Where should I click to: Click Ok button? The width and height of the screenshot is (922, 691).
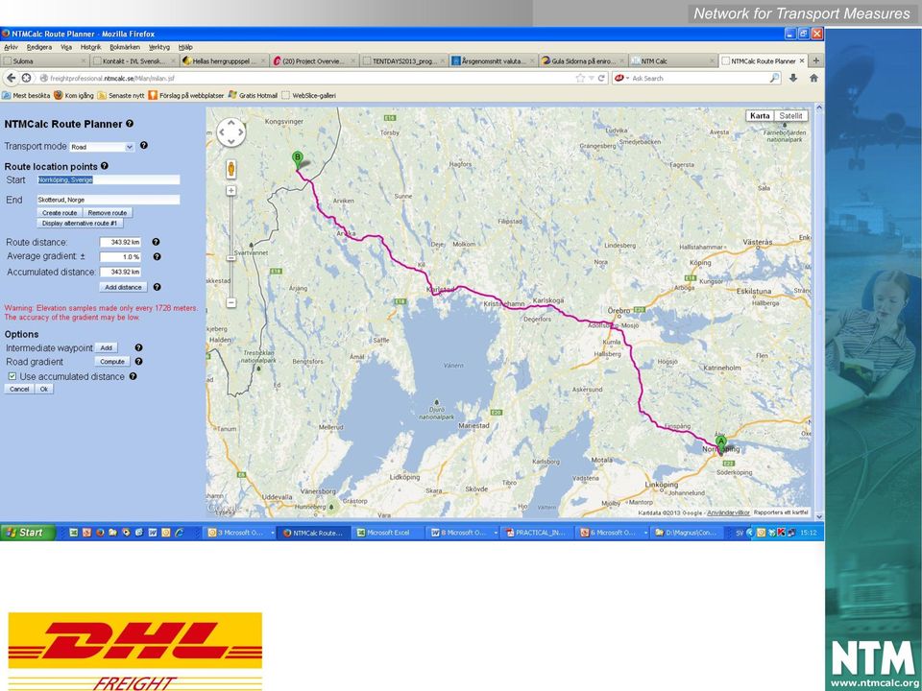44,389
